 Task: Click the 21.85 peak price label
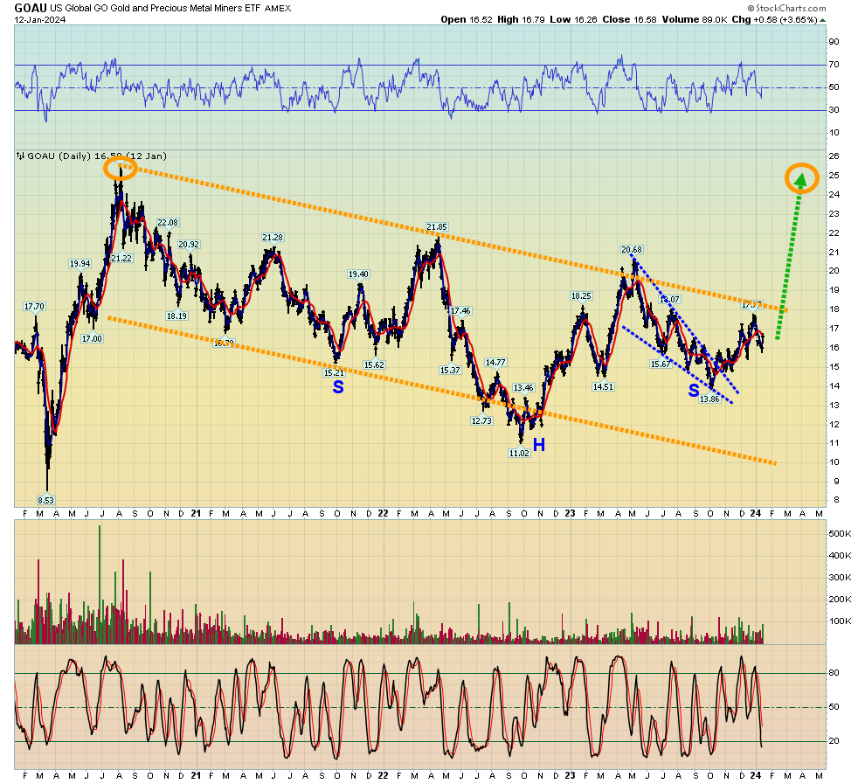point(437,226)
